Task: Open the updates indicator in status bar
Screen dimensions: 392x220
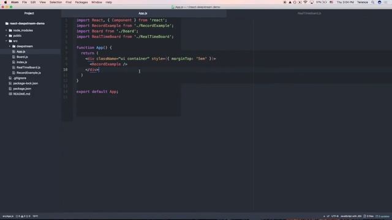Action: [382, 216]
